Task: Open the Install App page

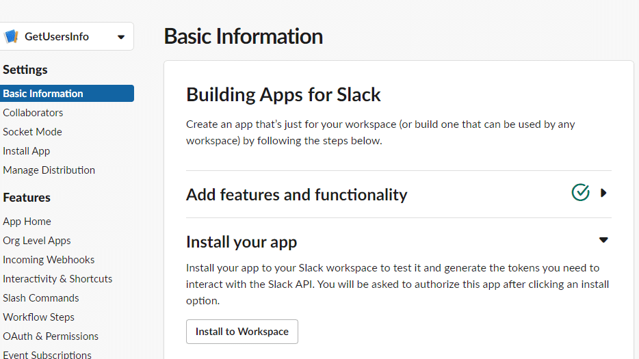Action: [27, 150]
